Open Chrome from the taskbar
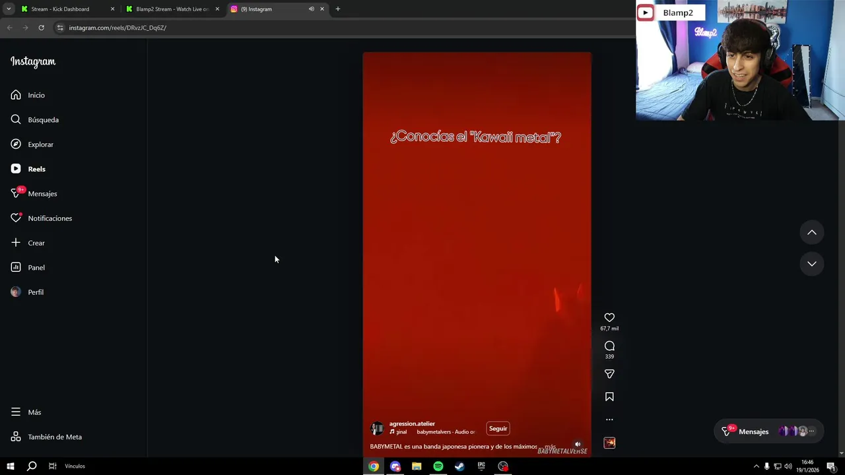This screenshot has width=845, height=475. 374,466
